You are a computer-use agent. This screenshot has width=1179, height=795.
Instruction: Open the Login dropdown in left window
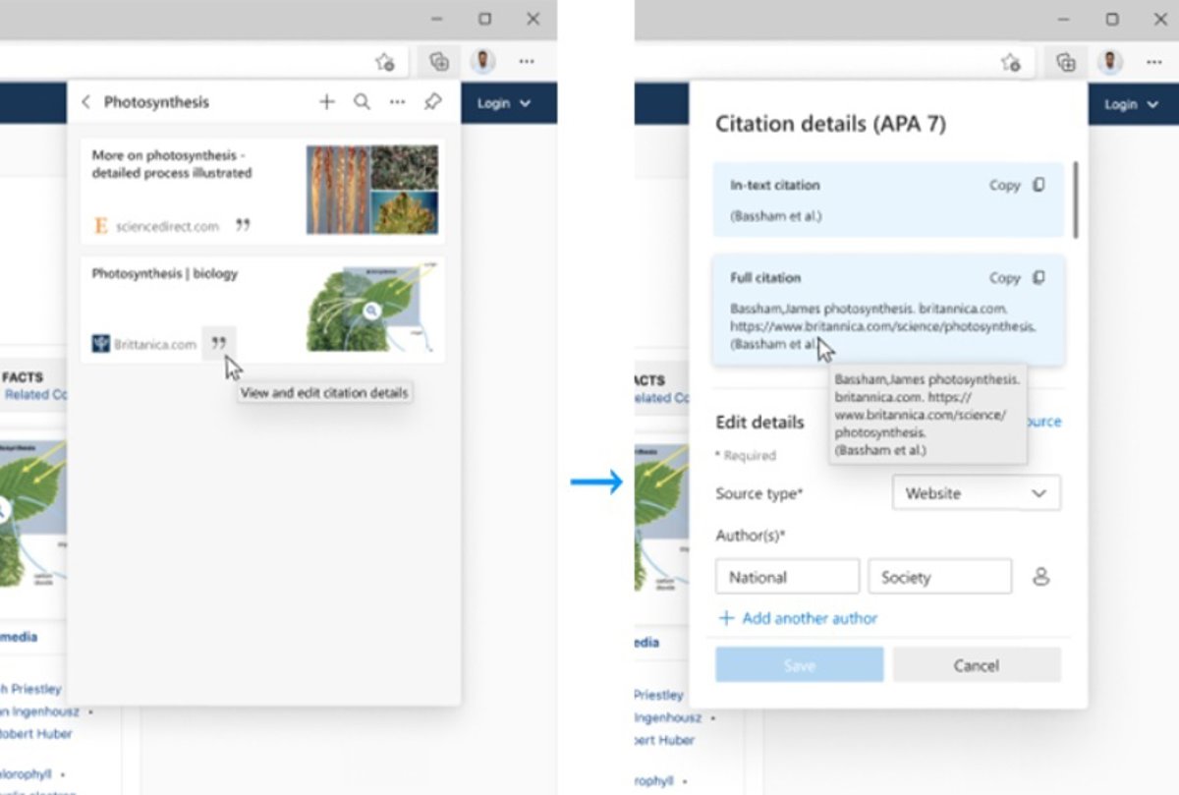pyautogui.click(x=503, y=103)
